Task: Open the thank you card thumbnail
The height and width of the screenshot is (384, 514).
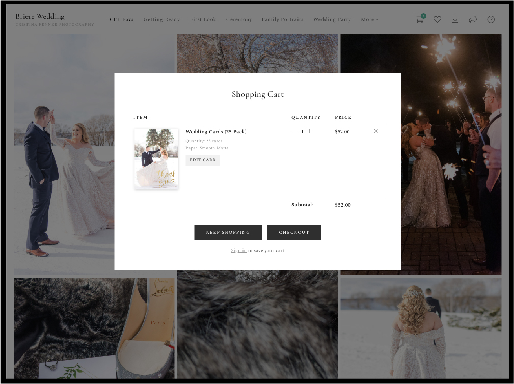Action: click(156, 159)
